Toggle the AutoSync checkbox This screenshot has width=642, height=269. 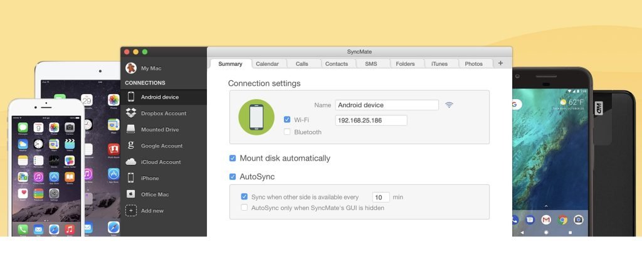pos(233,177)
